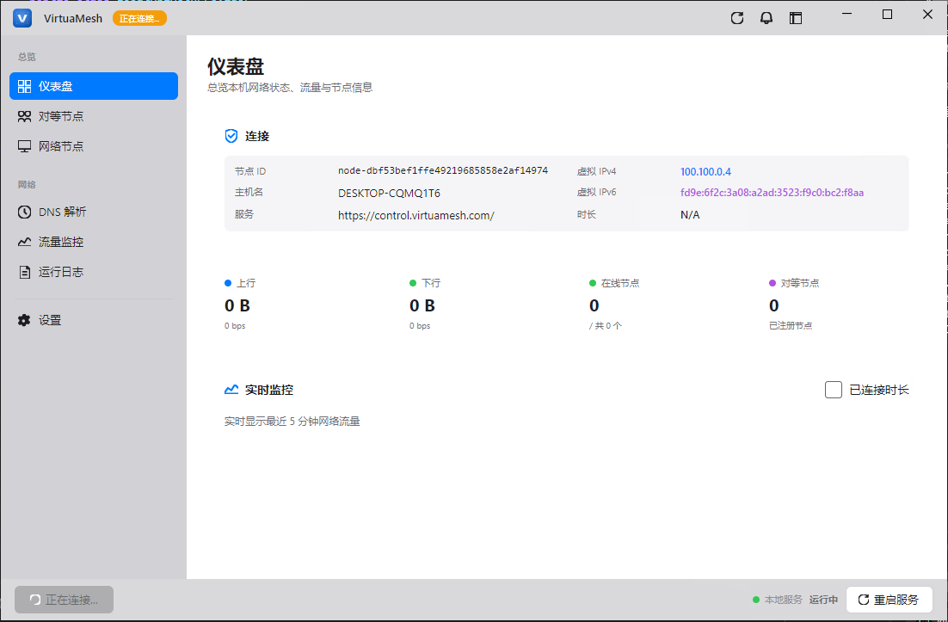This screenshot has width=948, height=622.
Task: Click the 正在连接 orange status badge
Action: pos(139,18)
